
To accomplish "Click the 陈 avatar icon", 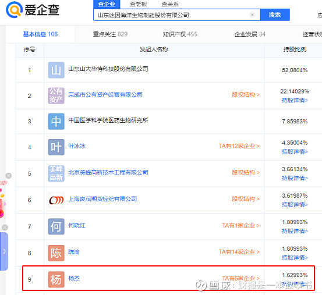I will (56, 253).
